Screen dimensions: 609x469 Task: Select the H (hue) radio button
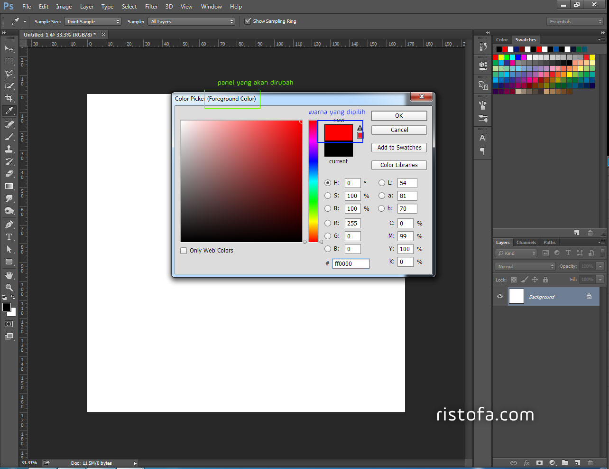328,183
